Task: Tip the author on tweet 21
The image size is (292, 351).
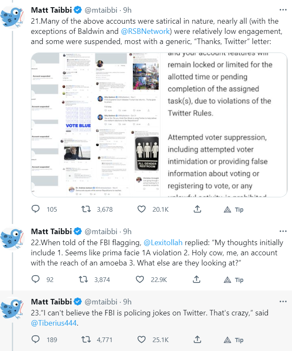Action: (x=234, y=210)
